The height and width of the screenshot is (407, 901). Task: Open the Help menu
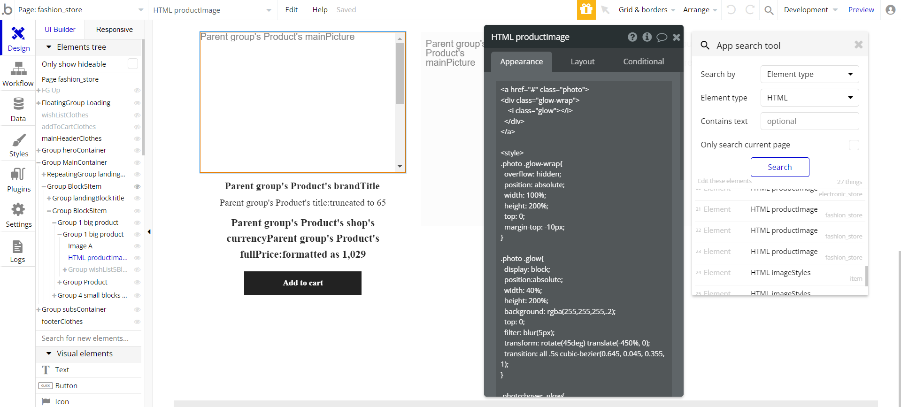320,10
